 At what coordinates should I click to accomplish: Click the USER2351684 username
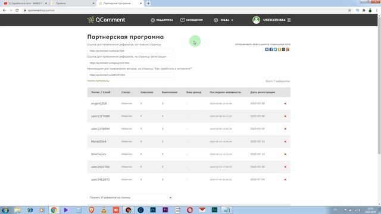click(274, 20)
